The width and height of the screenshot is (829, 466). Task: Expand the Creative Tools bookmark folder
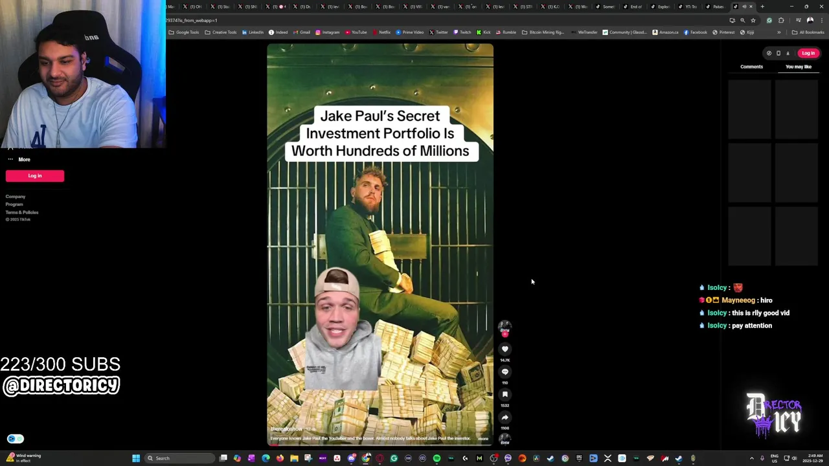click(221, 32)
